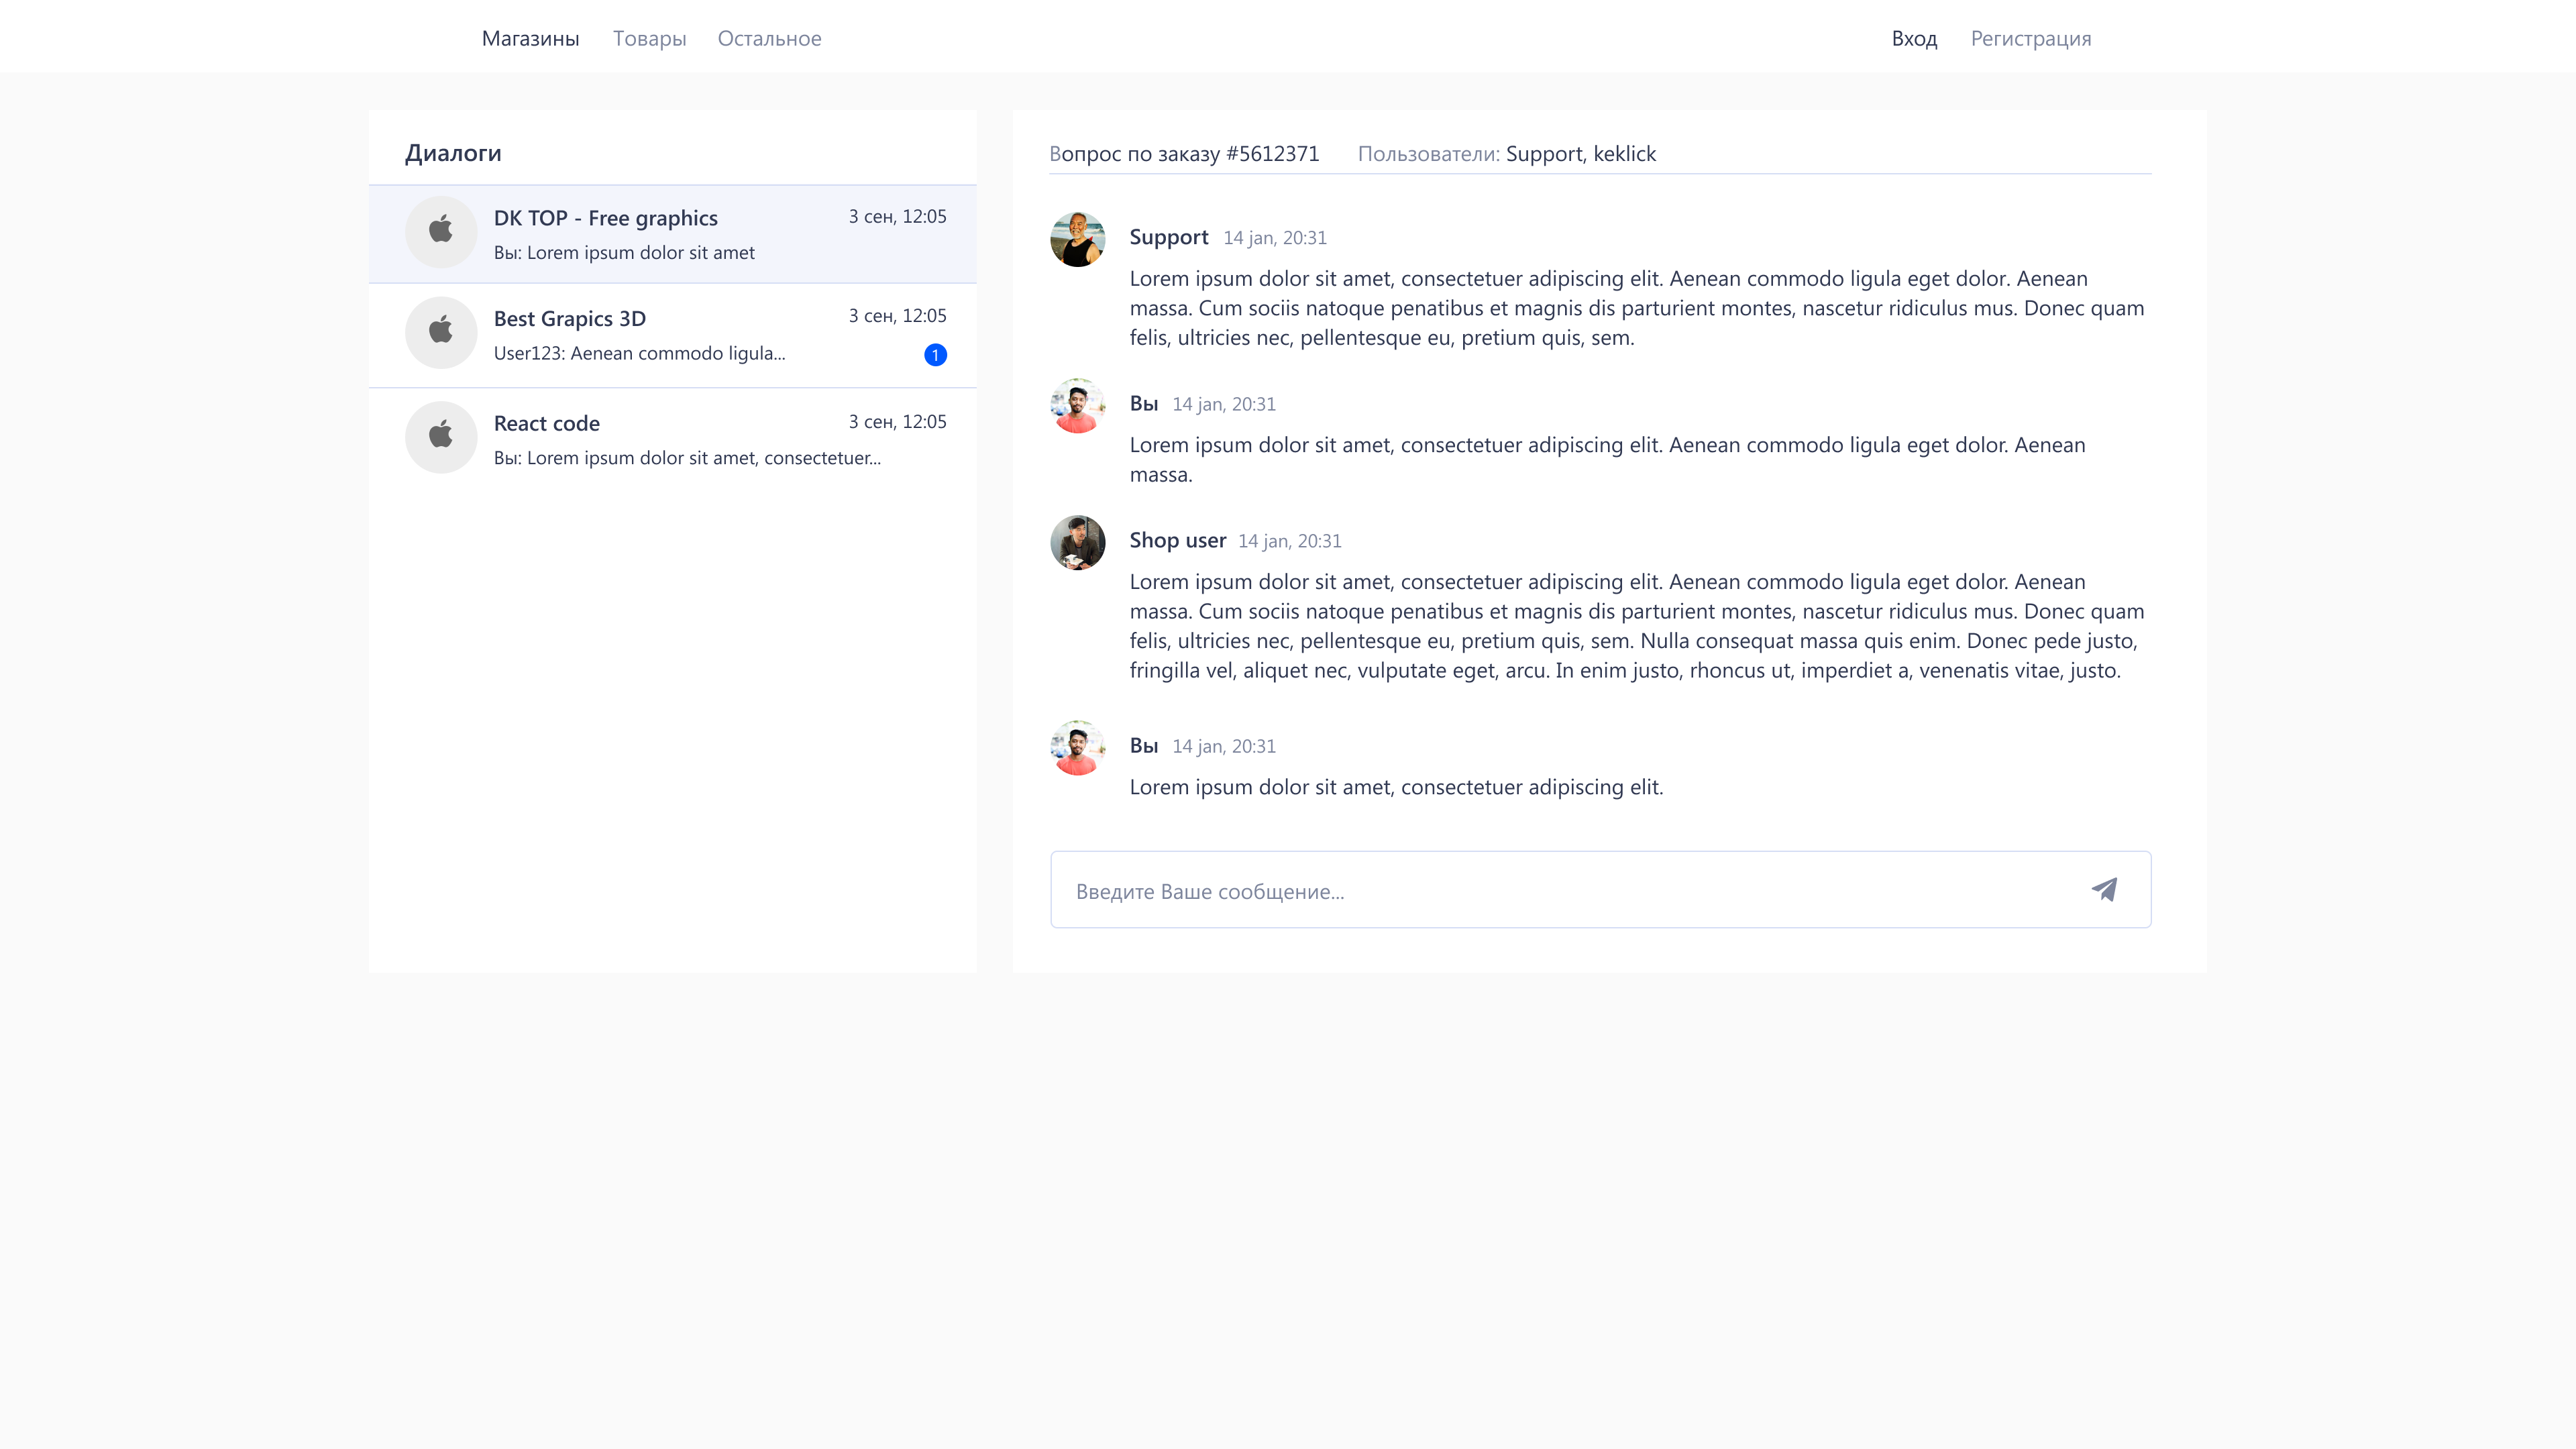Open the React code conversation
Viewport: 2576px width, 1449px height.
tap(546, 423)
